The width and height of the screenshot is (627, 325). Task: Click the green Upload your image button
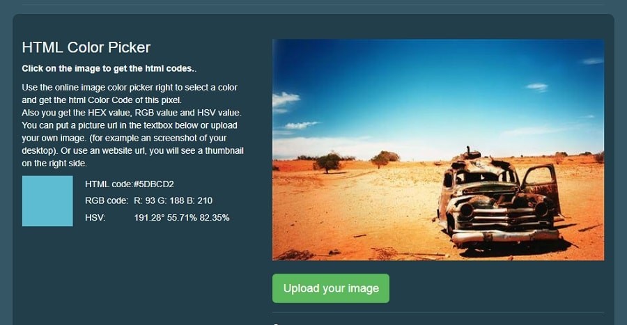331,288
